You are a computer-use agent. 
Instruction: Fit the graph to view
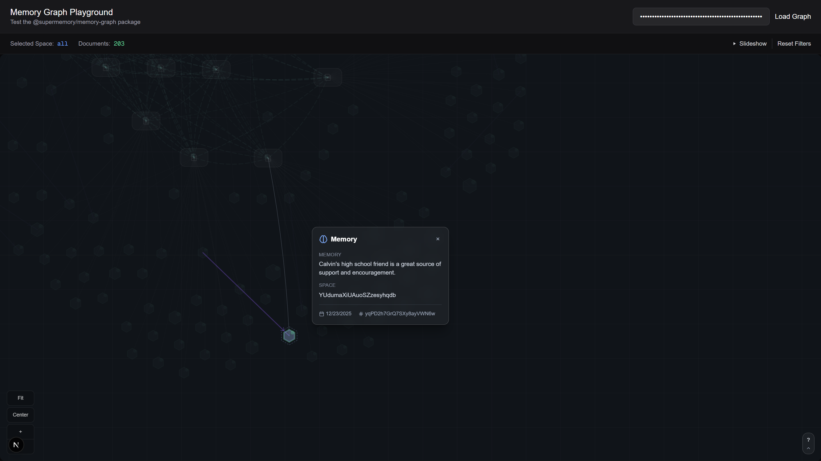21,398
